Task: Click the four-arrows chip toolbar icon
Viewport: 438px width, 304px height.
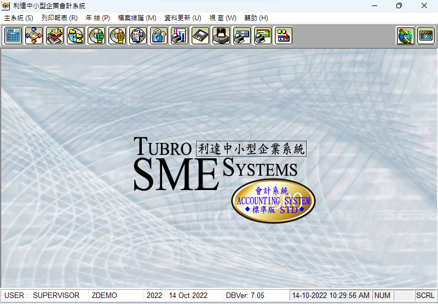Action: point(34,36)
